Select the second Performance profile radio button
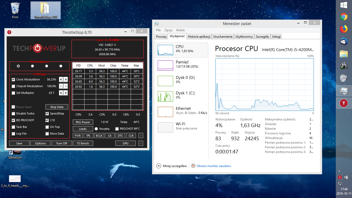This screenshot has height=198, width=352. tap(32, 66)
